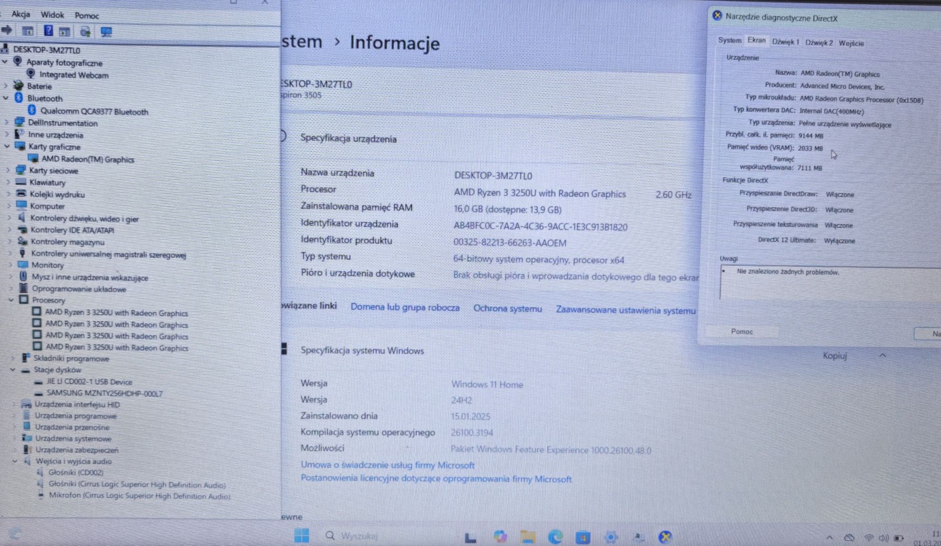
Task: Click the Kopiuj button in Settings
Action: 835,355
